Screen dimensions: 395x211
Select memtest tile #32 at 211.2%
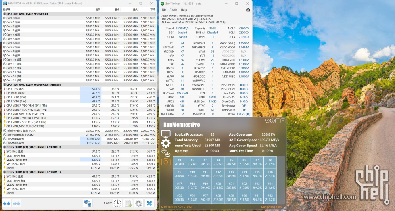tap(270, 198)
